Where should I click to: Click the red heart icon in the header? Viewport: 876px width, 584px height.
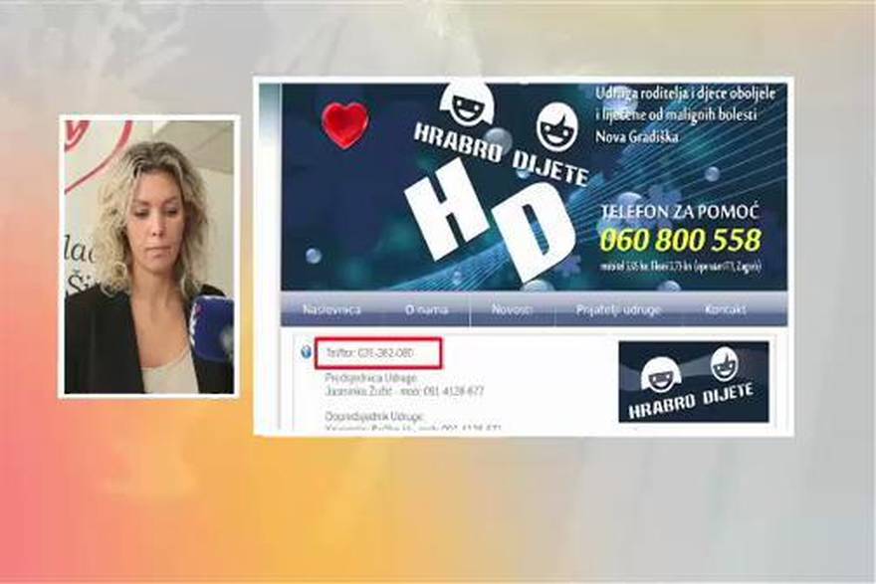[344, 122]
